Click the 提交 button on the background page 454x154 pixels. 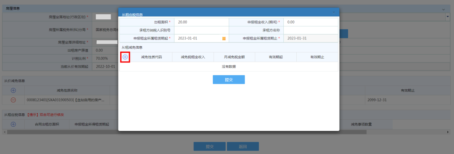coord(210,146)
